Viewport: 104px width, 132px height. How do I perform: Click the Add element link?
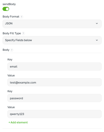pos(18,122)
